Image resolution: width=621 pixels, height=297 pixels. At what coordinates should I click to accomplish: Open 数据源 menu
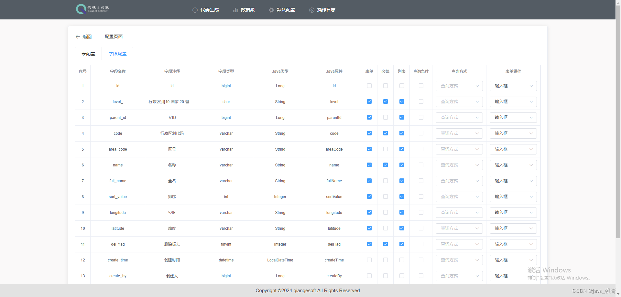(x=244, y=10)
